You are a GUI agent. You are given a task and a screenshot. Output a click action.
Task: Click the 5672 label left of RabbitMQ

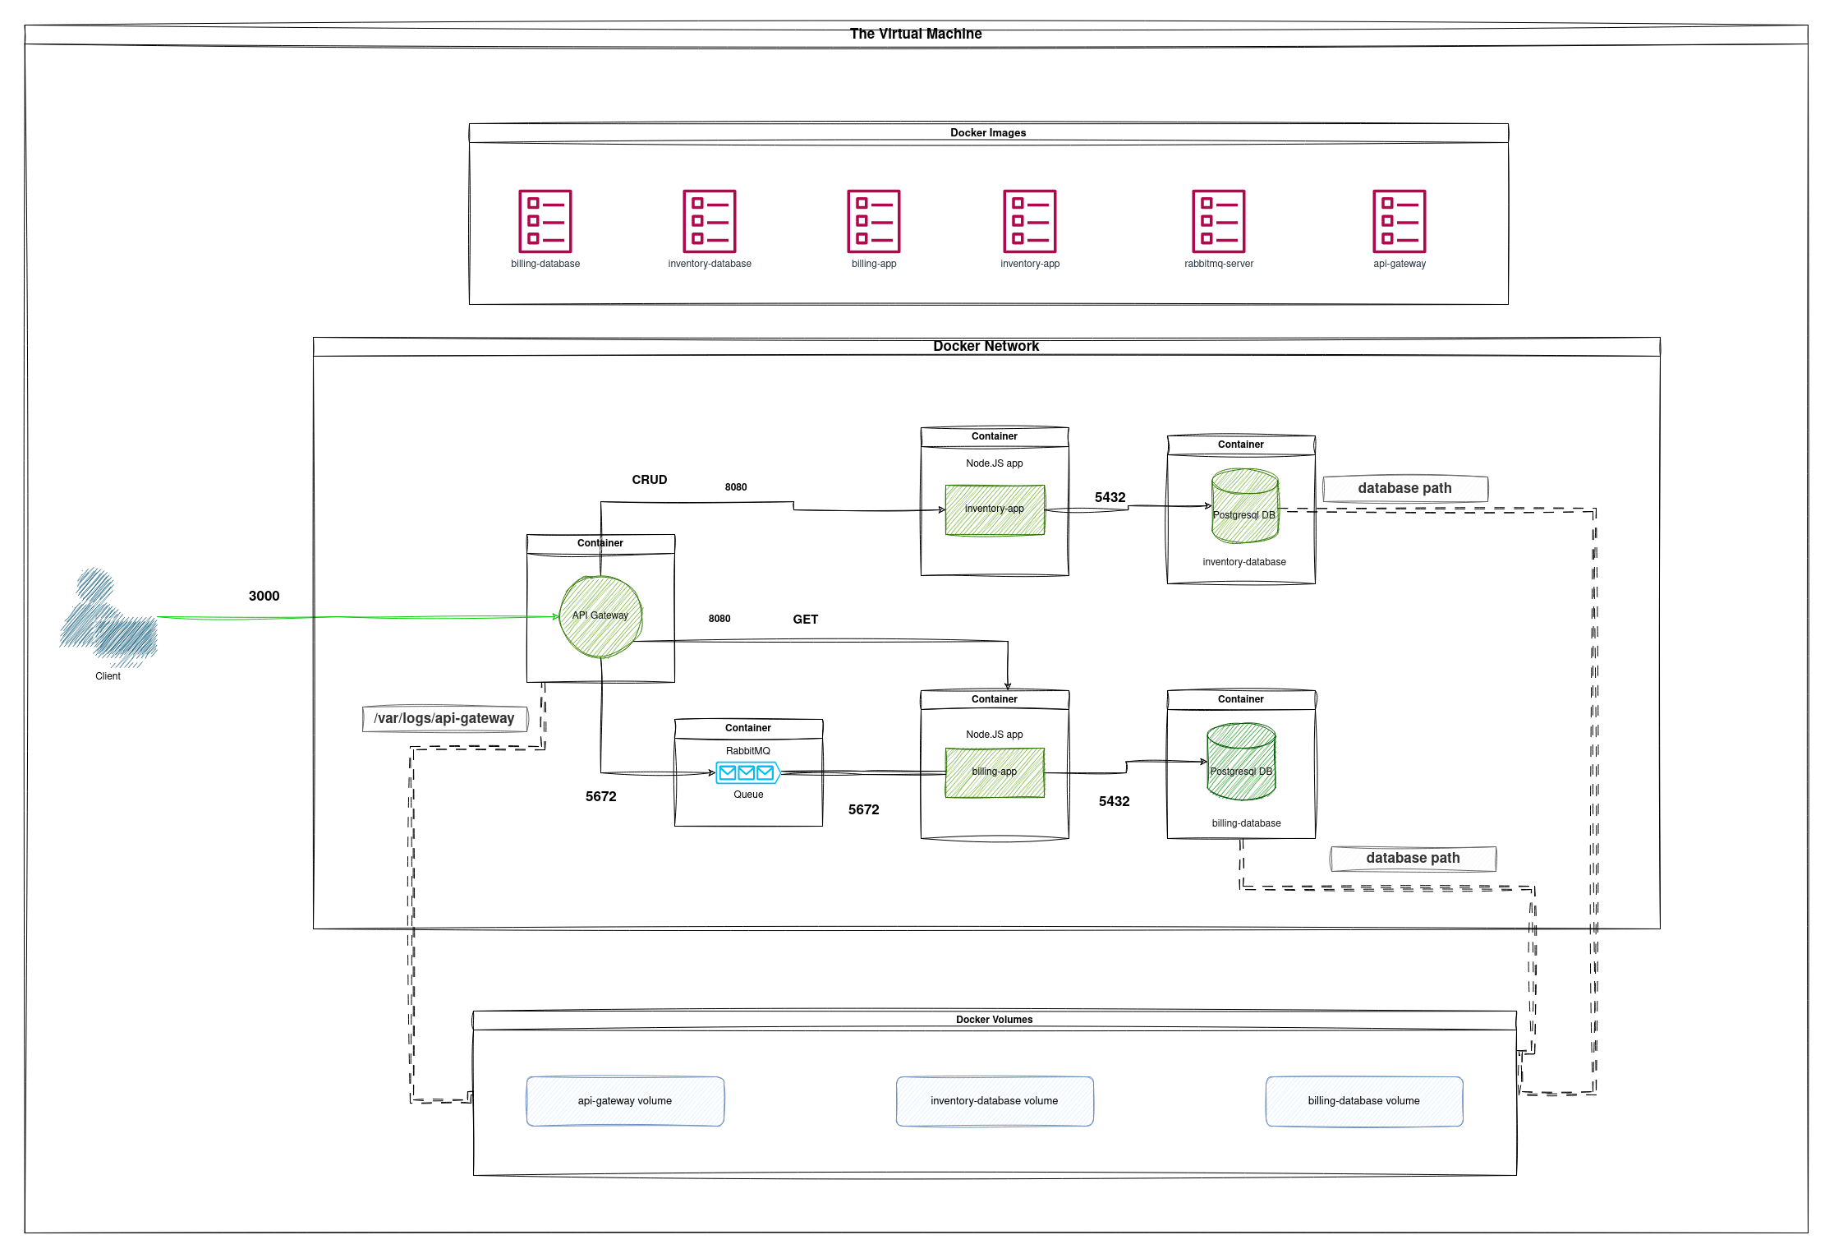[601, 796]
